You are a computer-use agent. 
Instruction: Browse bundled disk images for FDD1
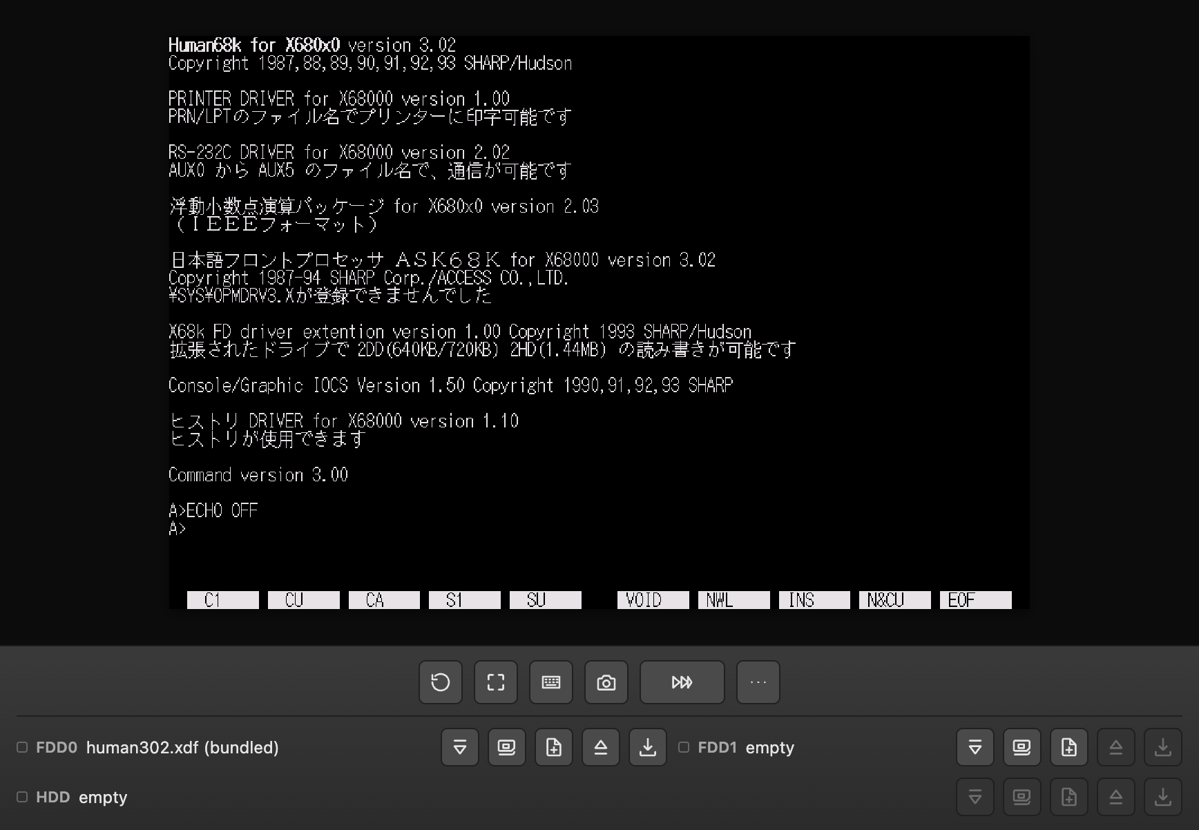(1022, 747)
